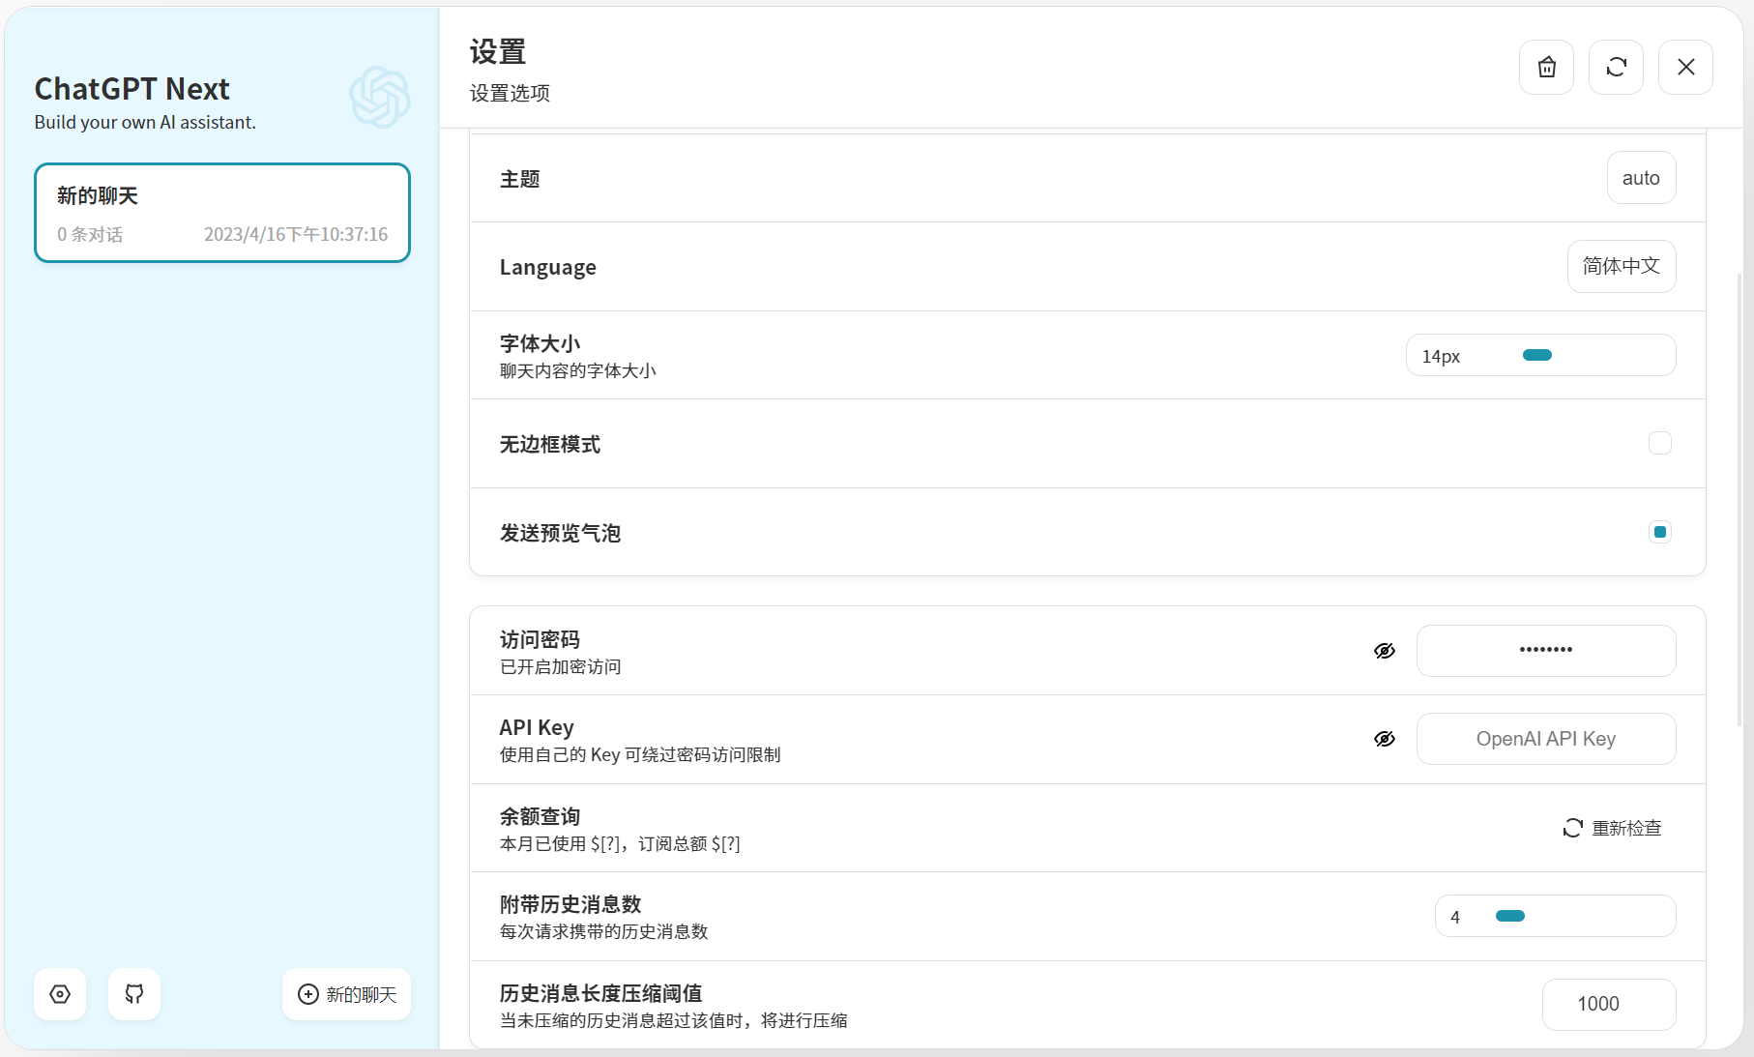Select the 新的聊天 conversation card
The width and height of the screenshot is (1754, 1057).
click(222, 213)
